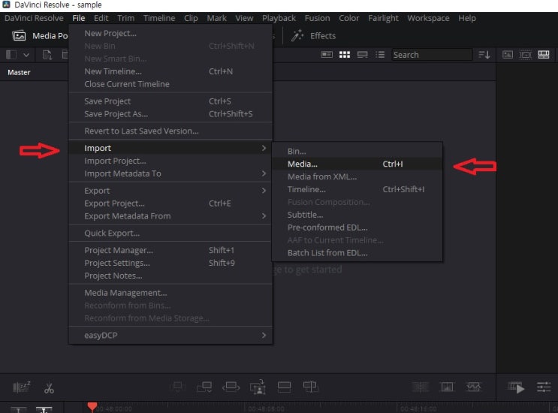Expand Import Metadata To submenu
Screen dimensions: 558x413
(264, 173)
